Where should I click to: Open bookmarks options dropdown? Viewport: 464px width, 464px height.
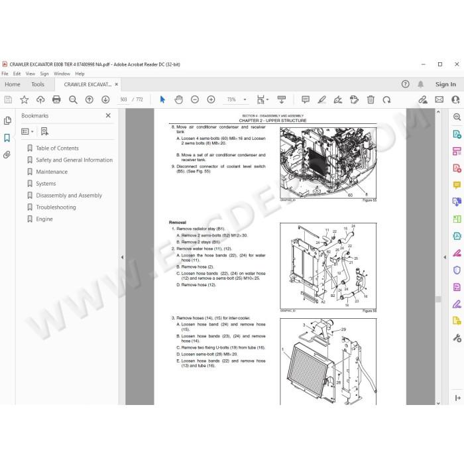[27, 131]
